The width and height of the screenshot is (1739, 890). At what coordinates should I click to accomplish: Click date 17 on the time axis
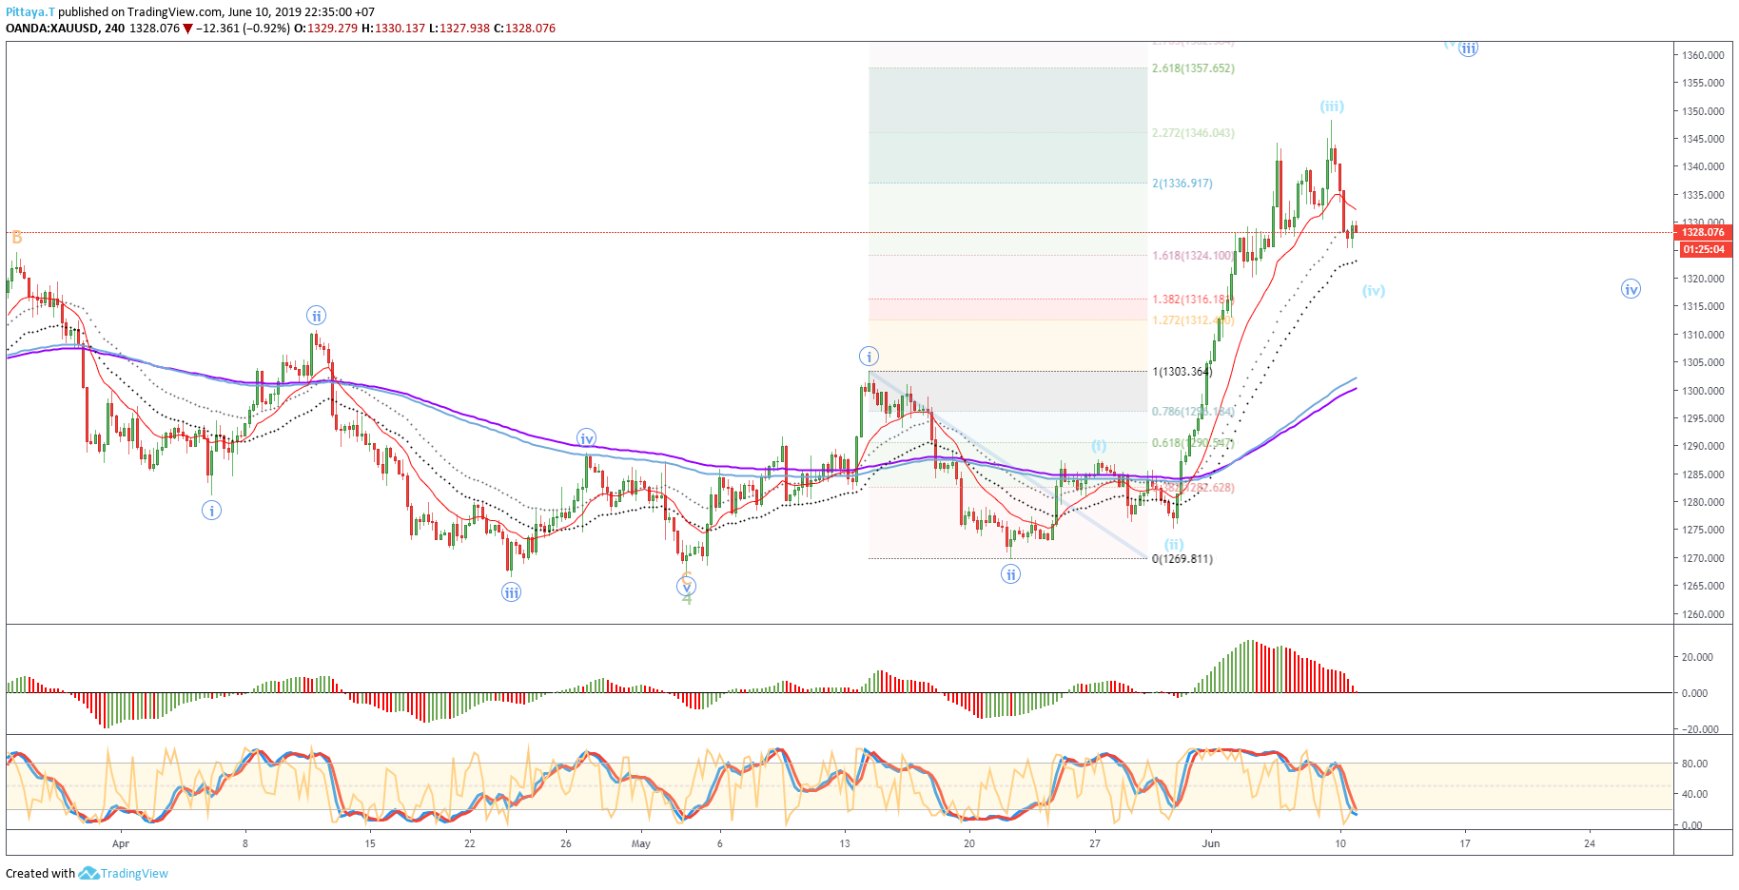click(1465, 843)
